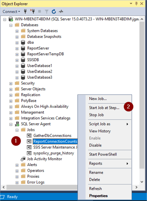This screenshot has width=147, height=201.
Task: Click the vertical scrollbar up arrow
Action: [x=142, y=19]
